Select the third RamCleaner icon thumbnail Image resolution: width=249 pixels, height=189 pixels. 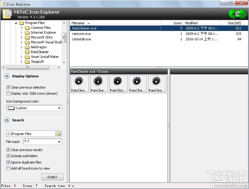click(118, 84)
